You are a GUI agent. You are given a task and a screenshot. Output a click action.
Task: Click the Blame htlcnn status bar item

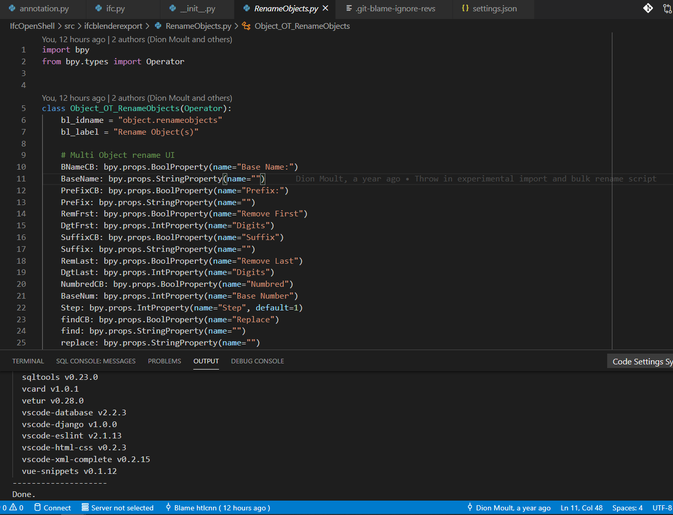tap(217, 508)
